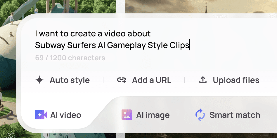Click the text 'I want to create a video about'
The width and height of the screenshot is (277, 138).
93,33
